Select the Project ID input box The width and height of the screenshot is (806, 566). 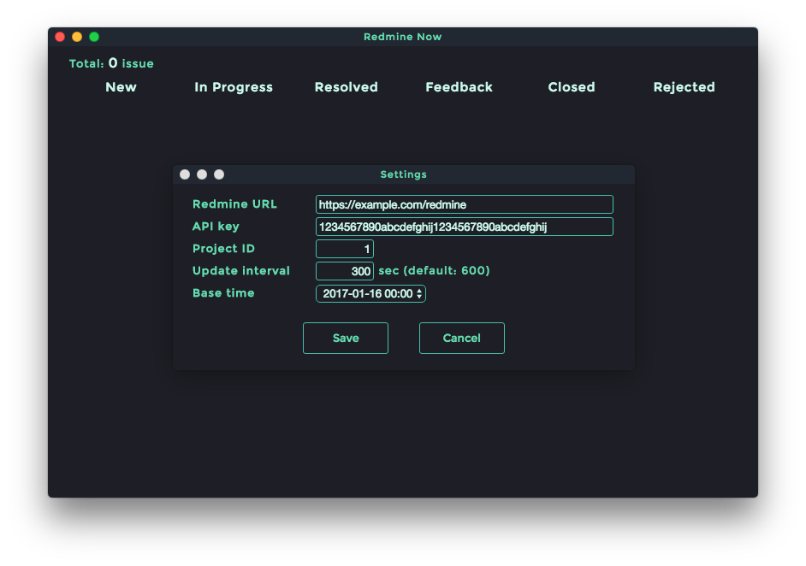[x=344, y=249]
